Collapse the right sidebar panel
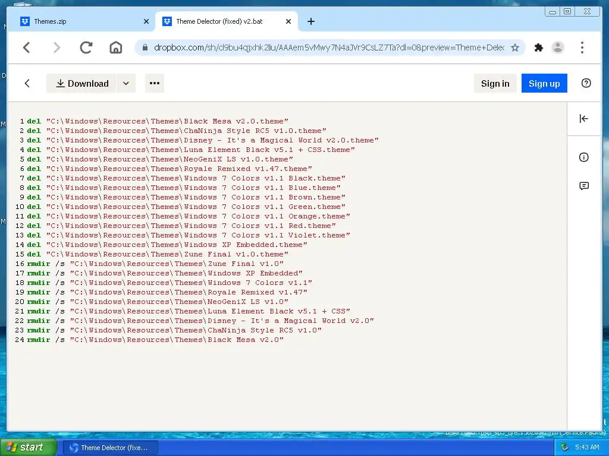 click(x=584, y=119)
